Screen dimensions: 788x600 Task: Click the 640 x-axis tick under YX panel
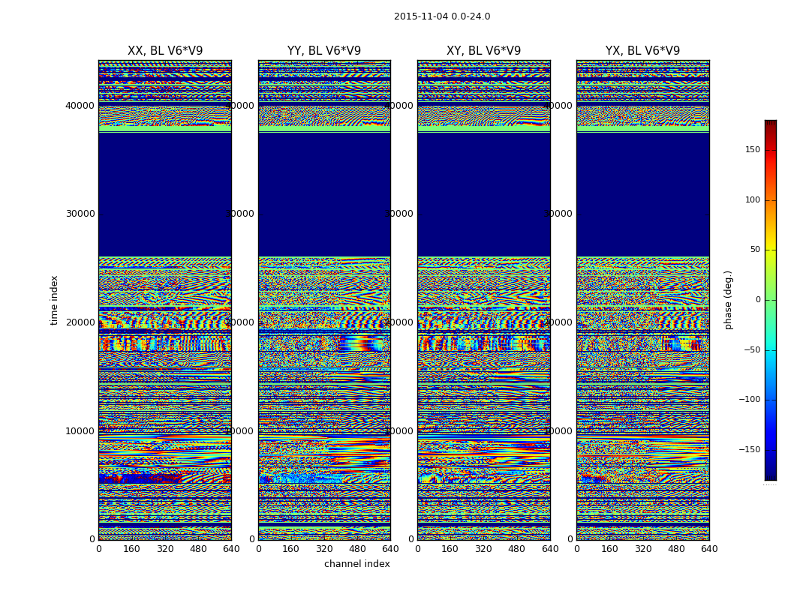pyautogui.click(x=708, y=549)
